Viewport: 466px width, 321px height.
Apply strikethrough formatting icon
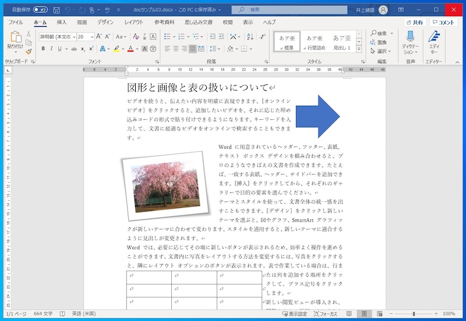[x=73, y=49]
